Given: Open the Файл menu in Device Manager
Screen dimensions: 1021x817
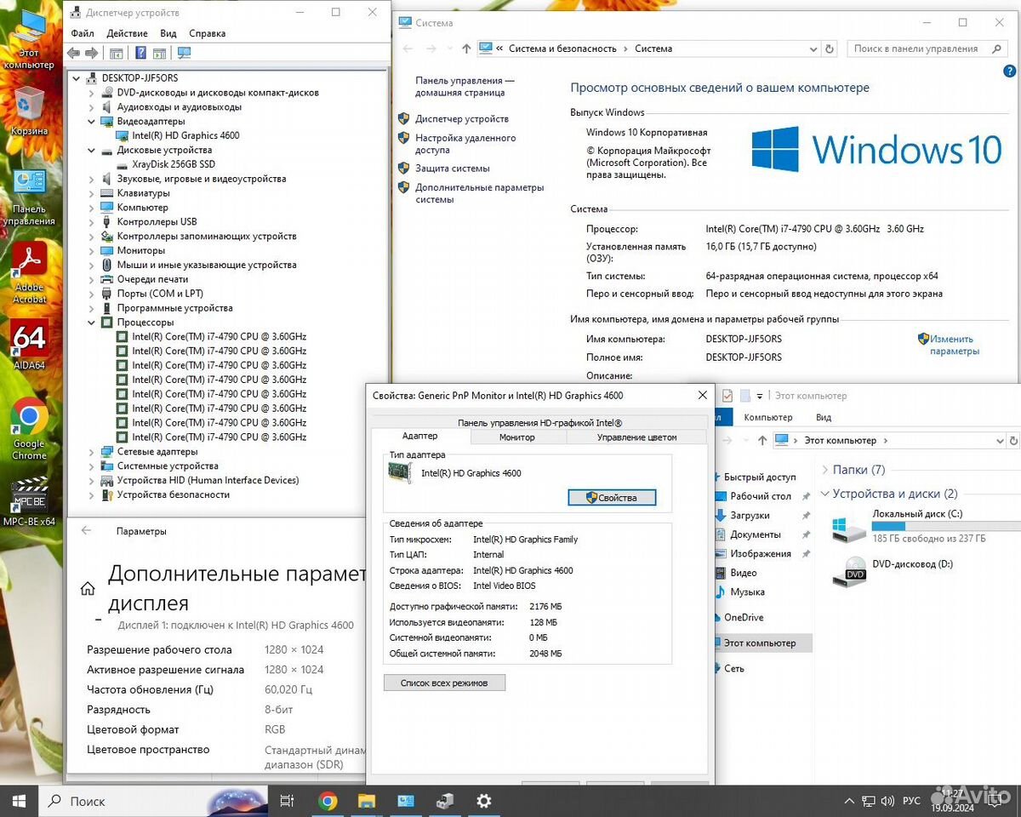Looking at the screenshot, I should (x=83, y=33).
